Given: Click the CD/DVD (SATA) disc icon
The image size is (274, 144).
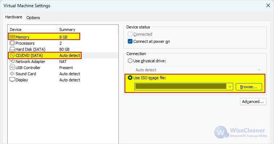Looking at the screenshot, I should point(12,55).
